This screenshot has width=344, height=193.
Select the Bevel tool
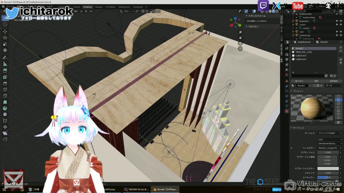coord(5,83)
